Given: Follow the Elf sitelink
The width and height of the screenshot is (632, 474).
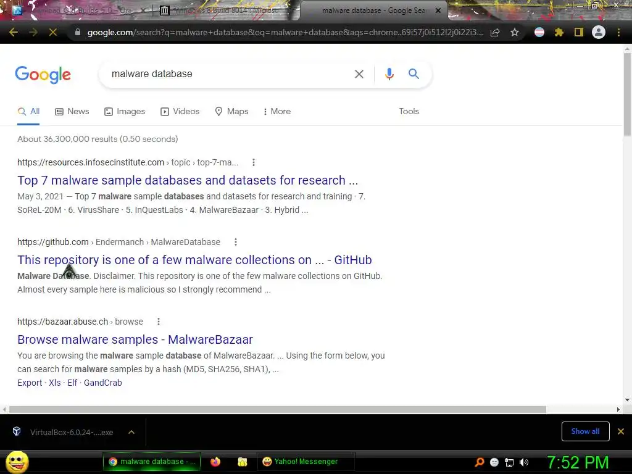Looking at the screenshot, I should pyautogui.click(x=72, y=383).
